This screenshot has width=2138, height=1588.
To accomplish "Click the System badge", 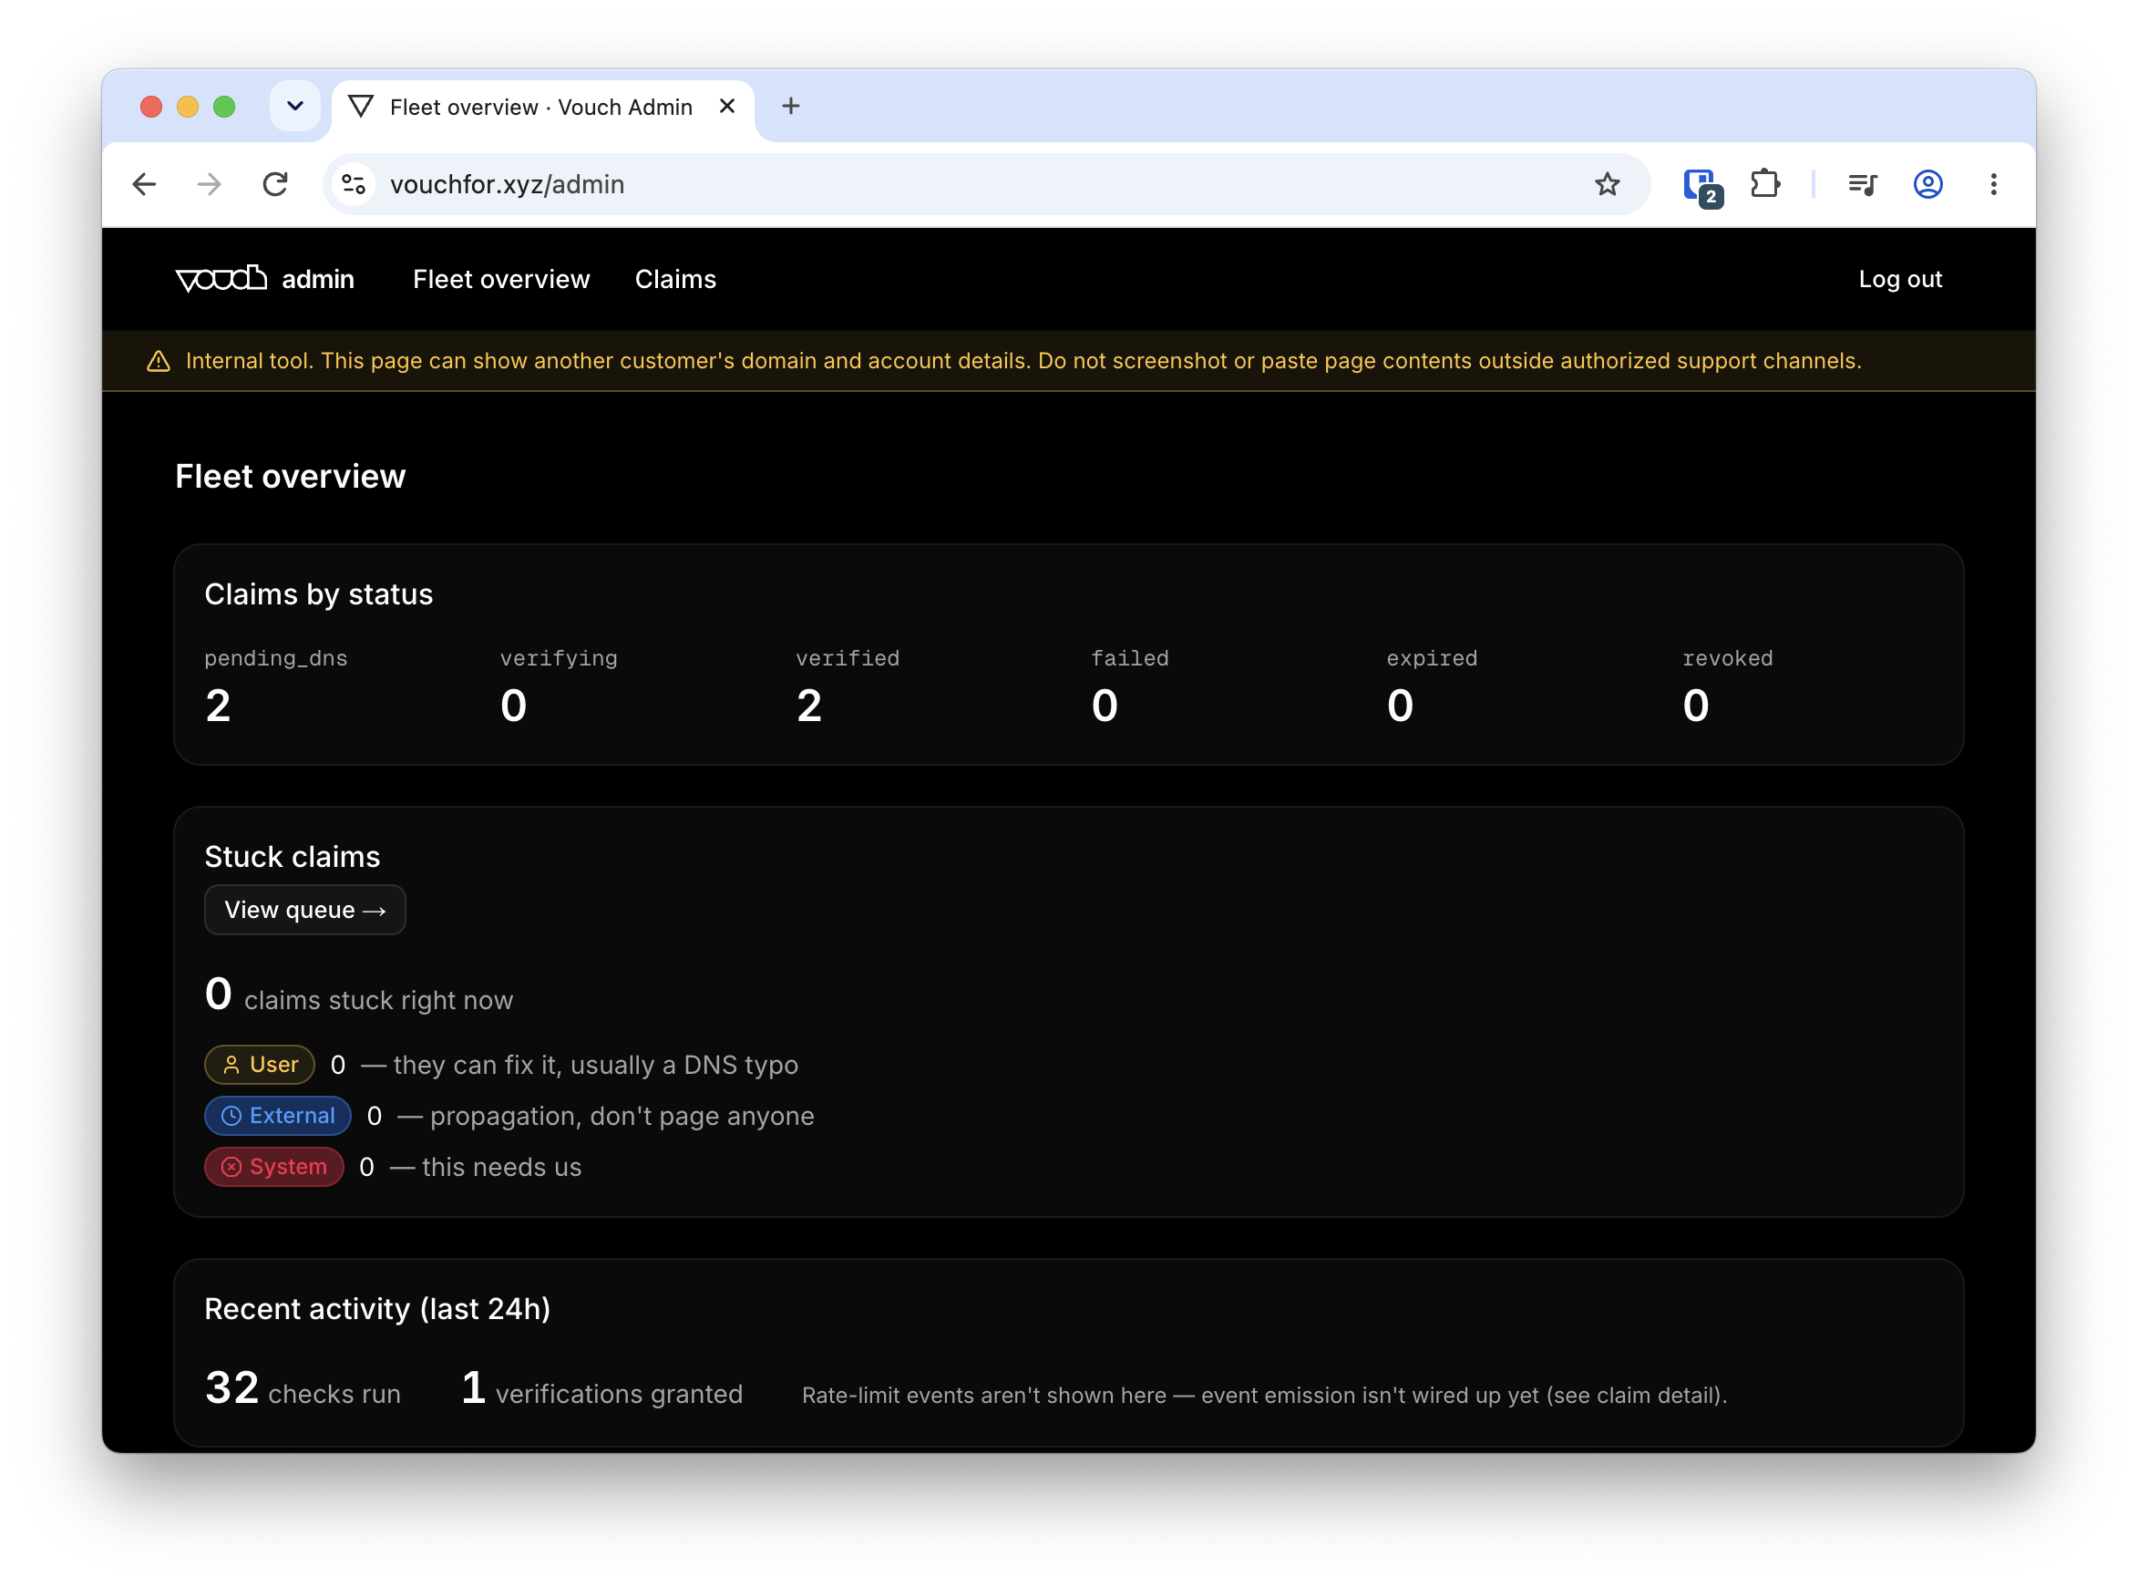I will tap(273, 1166).
